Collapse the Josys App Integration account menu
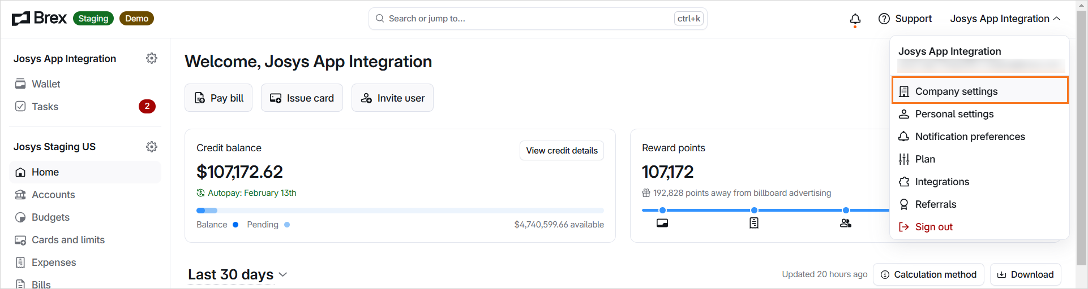1088x289 pixels. [1005, 19]
